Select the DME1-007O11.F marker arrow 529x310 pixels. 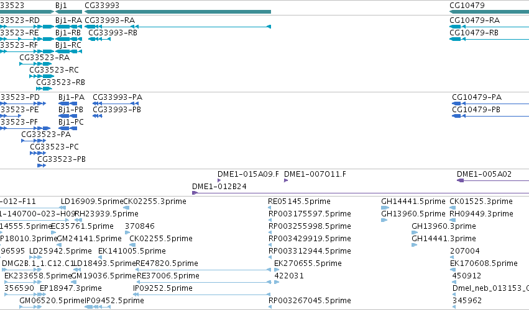(286, 180)
